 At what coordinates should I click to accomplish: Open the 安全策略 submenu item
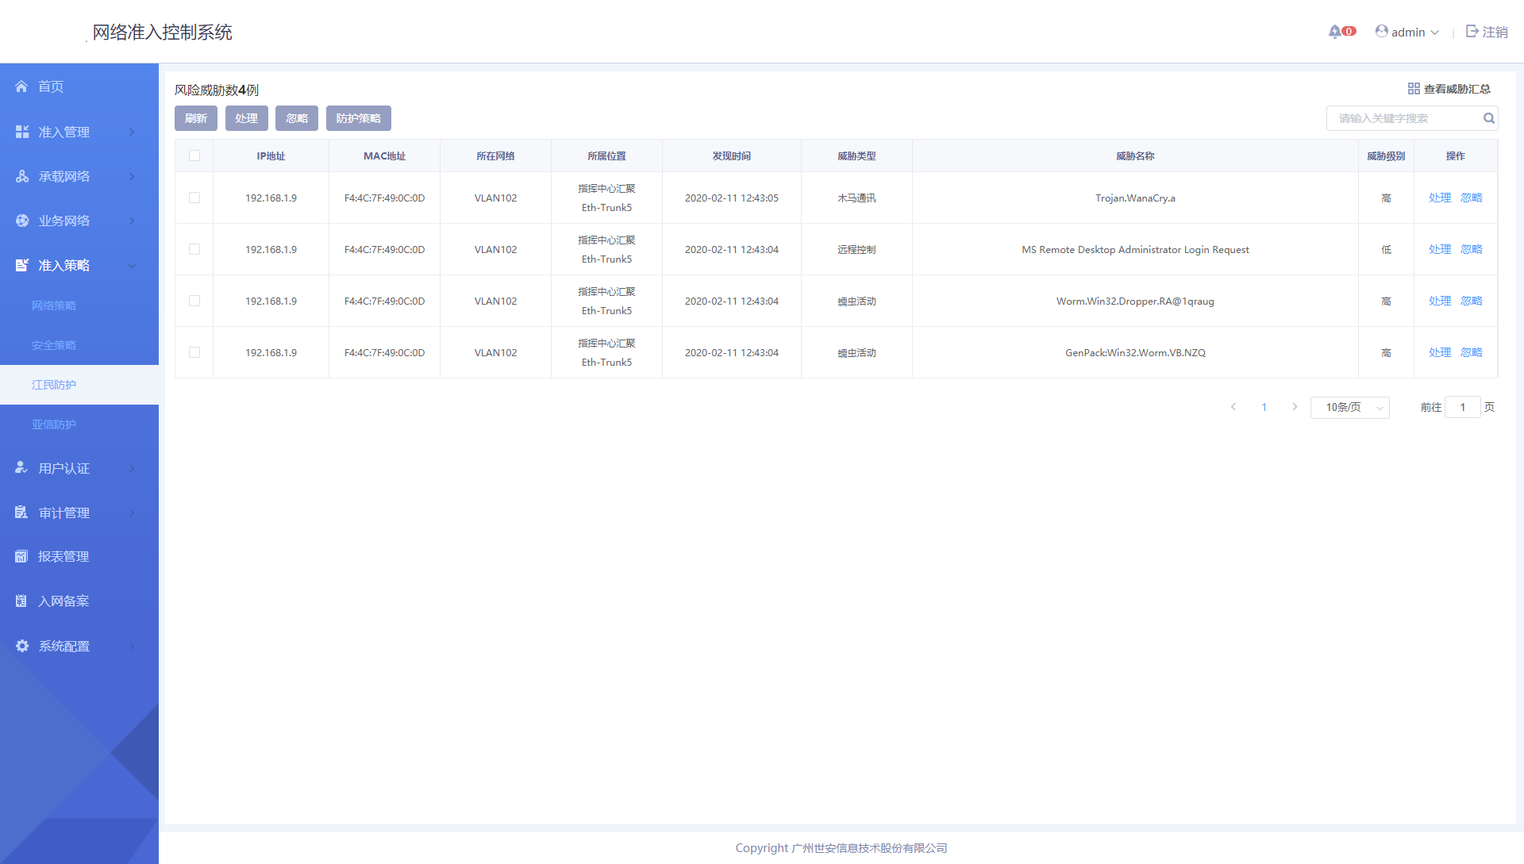[x=54, y=345]
